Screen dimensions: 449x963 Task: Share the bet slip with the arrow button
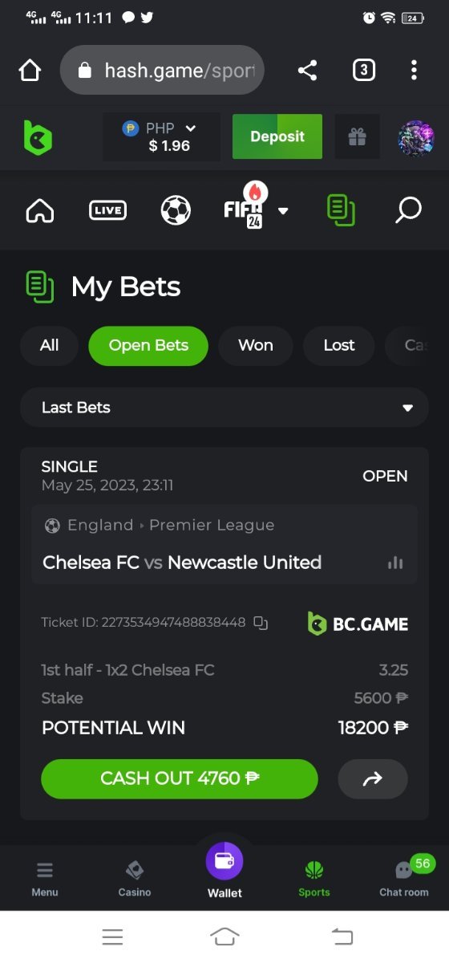373,778
